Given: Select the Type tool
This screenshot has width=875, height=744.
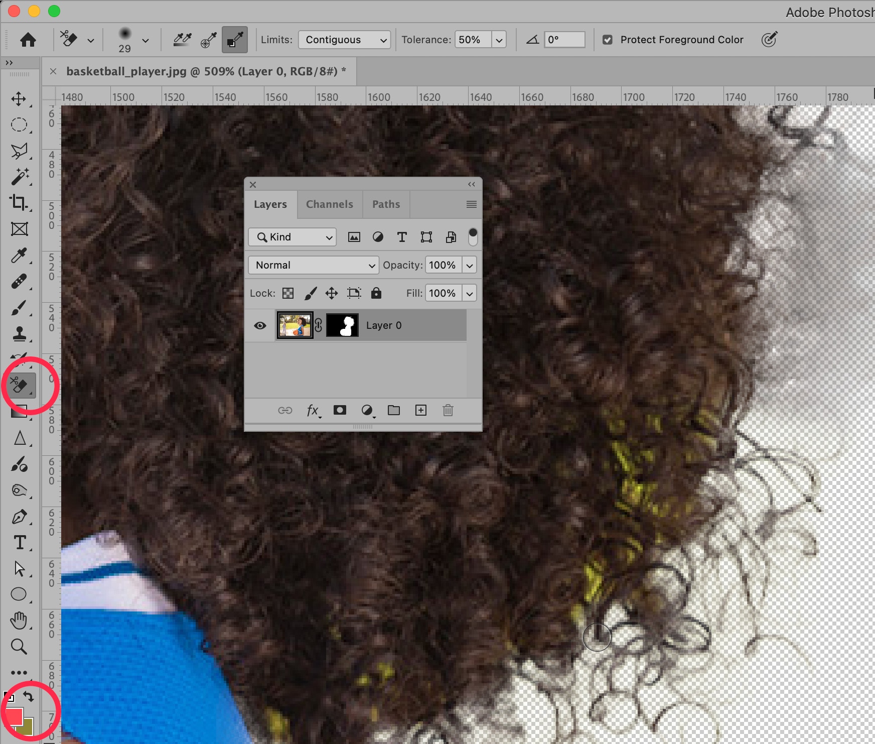Looking at the screenshot, I should (x=19, y=543).
